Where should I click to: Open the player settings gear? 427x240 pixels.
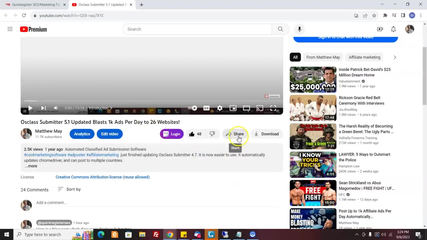pyautogui.click(x=220, y=108)
